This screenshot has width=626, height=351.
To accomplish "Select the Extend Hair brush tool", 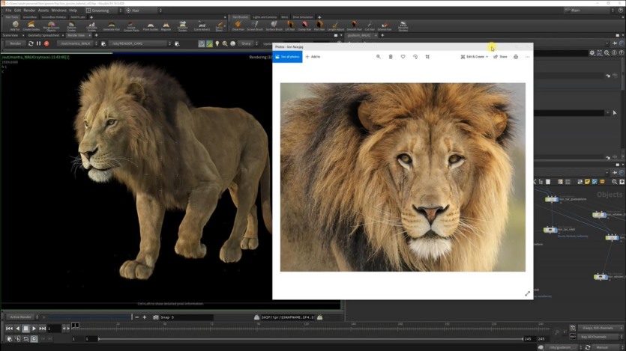I will [385, 26].
